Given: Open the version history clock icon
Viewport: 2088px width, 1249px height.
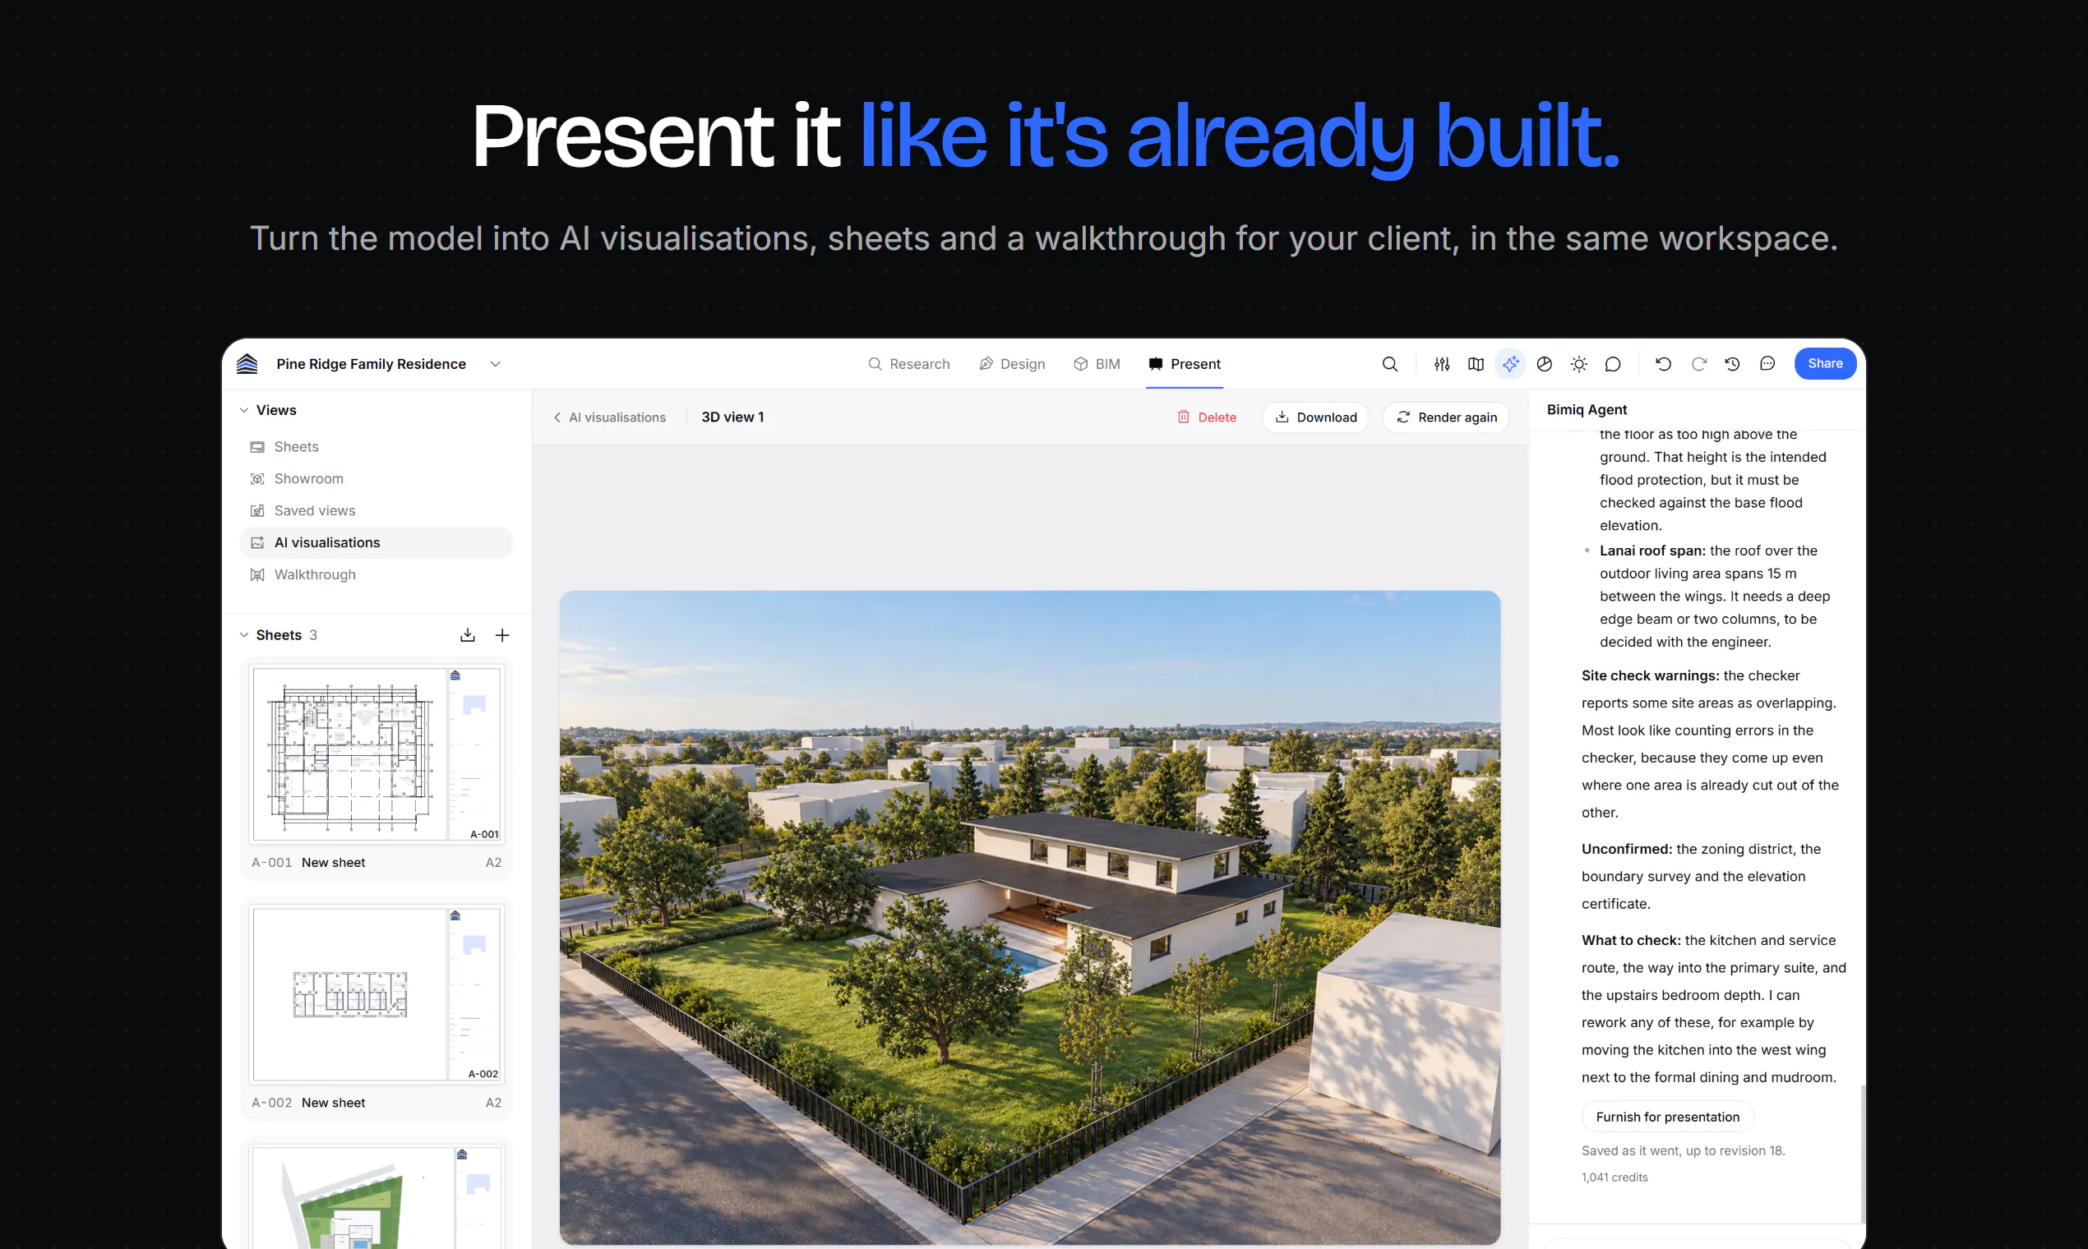Looking at the screenshot, I should click(1733, 363).
